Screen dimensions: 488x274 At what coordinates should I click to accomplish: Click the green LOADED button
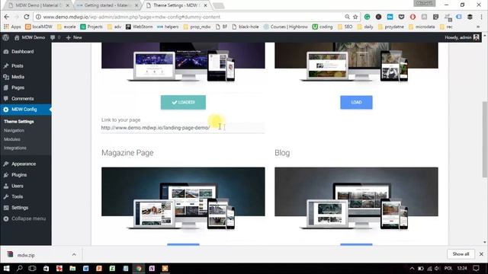click(x=183, y=102)
